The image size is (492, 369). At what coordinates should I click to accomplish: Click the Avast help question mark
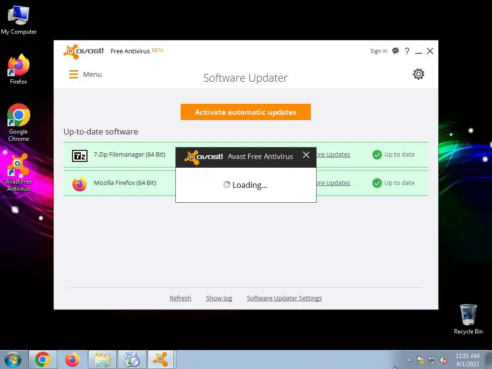click(407, 51)
